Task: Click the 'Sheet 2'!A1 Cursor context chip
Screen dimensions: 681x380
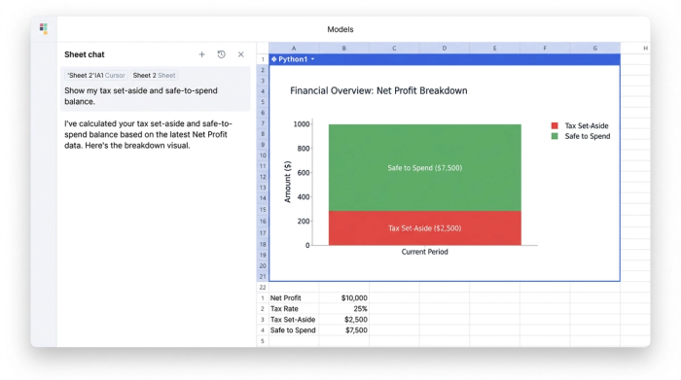Action: click(96, 75)
